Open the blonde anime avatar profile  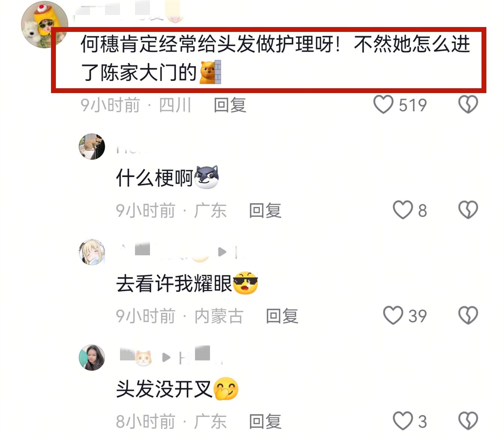click(x=92, y=252)
